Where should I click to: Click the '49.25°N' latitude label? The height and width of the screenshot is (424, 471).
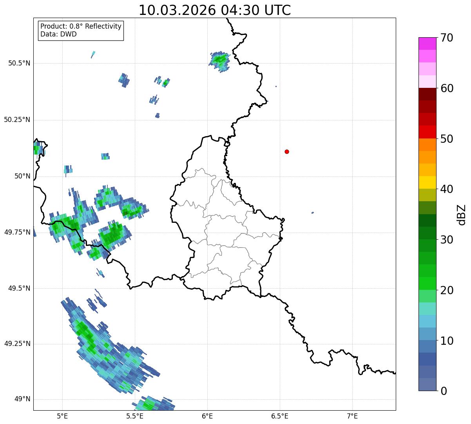pyautogui.click(x=17, y=344)
